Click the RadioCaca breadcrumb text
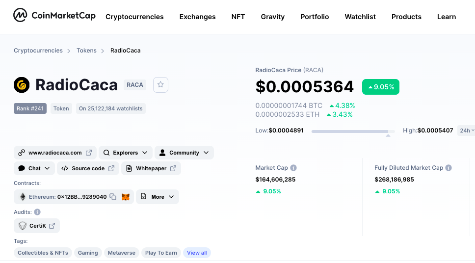Image resolution: width=475 pixels, height=263 pixels. point(126,51)
